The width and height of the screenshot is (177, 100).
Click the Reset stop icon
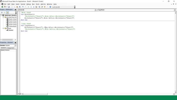(34, 7)
